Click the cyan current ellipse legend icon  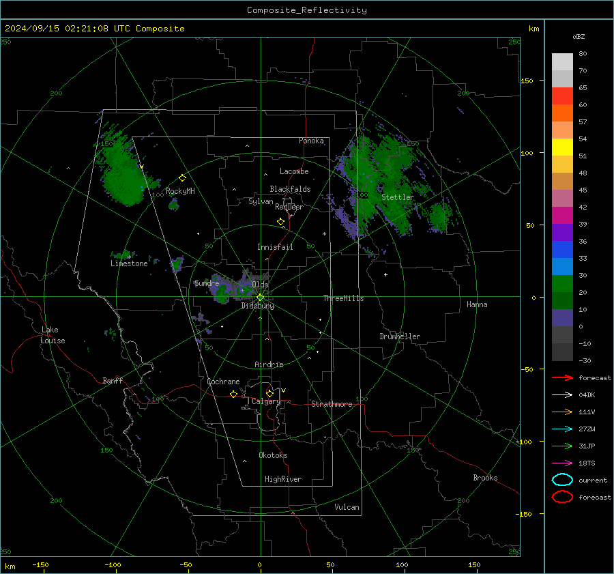click(562, 480)
